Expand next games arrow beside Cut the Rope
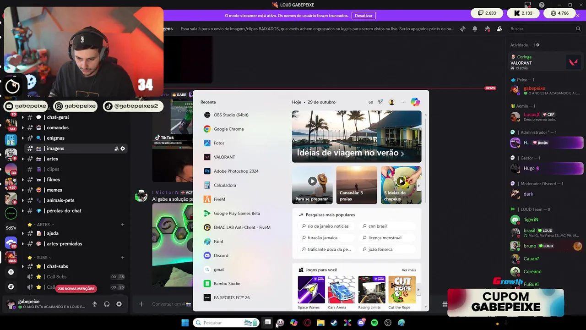 point(418,290)
